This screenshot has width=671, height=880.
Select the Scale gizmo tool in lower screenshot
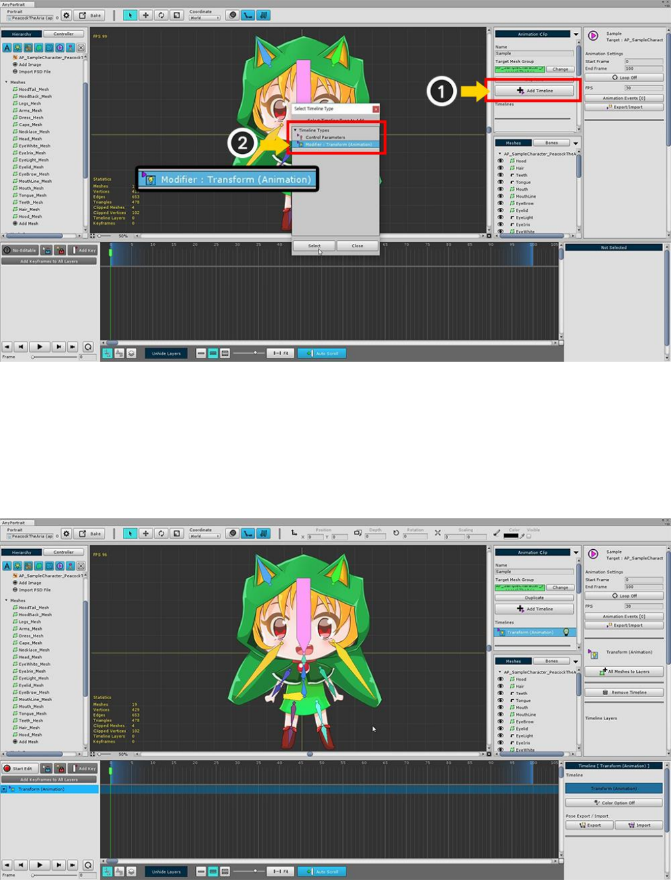[x=177, y=533]
